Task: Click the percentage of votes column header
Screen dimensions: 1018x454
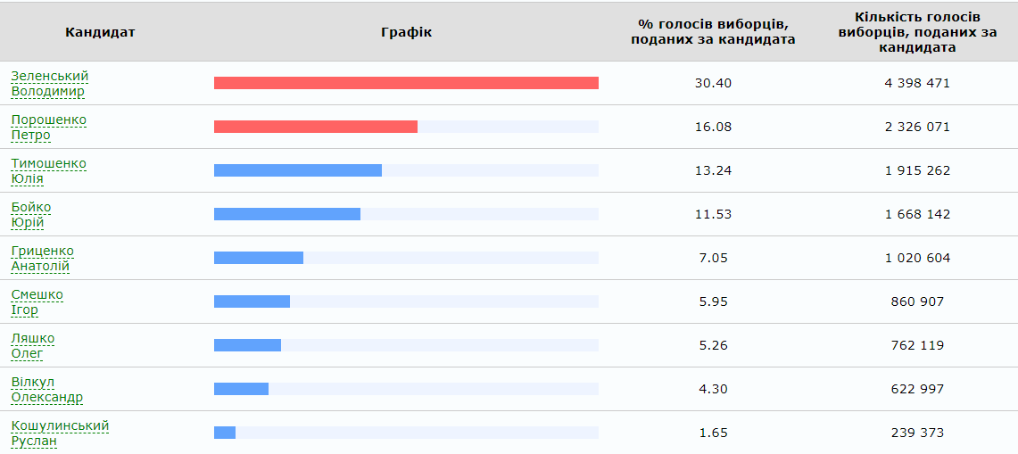Action: pos(713,32)
